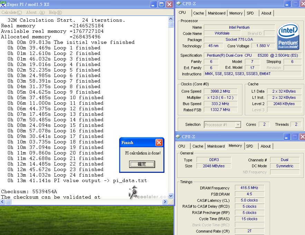Click the 'DDR3' memory type value

(214, 160)
